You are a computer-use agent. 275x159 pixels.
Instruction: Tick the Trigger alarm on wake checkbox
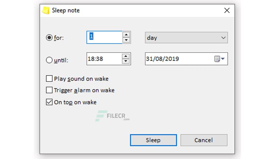coord(49,90)
